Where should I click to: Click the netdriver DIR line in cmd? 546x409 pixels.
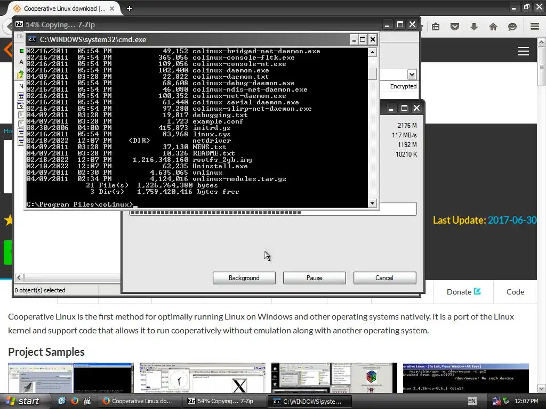click(x=129, y=141)
